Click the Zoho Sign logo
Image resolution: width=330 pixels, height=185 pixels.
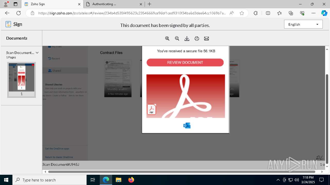(x=14, y=24)
